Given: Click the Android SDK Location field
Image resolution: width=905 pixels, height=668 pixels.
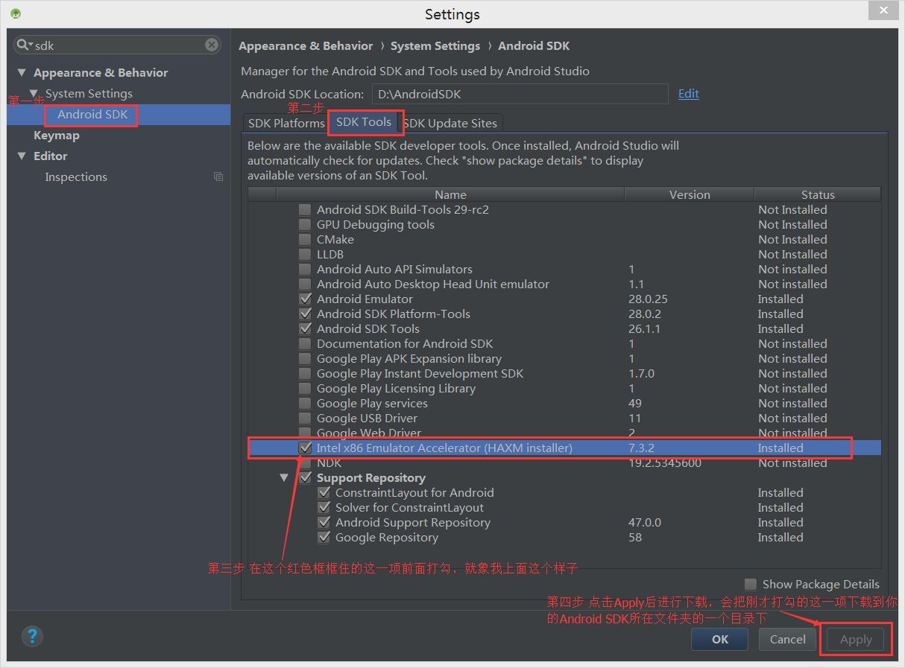Looking at the screenshot, I should (x=520, y=94).
